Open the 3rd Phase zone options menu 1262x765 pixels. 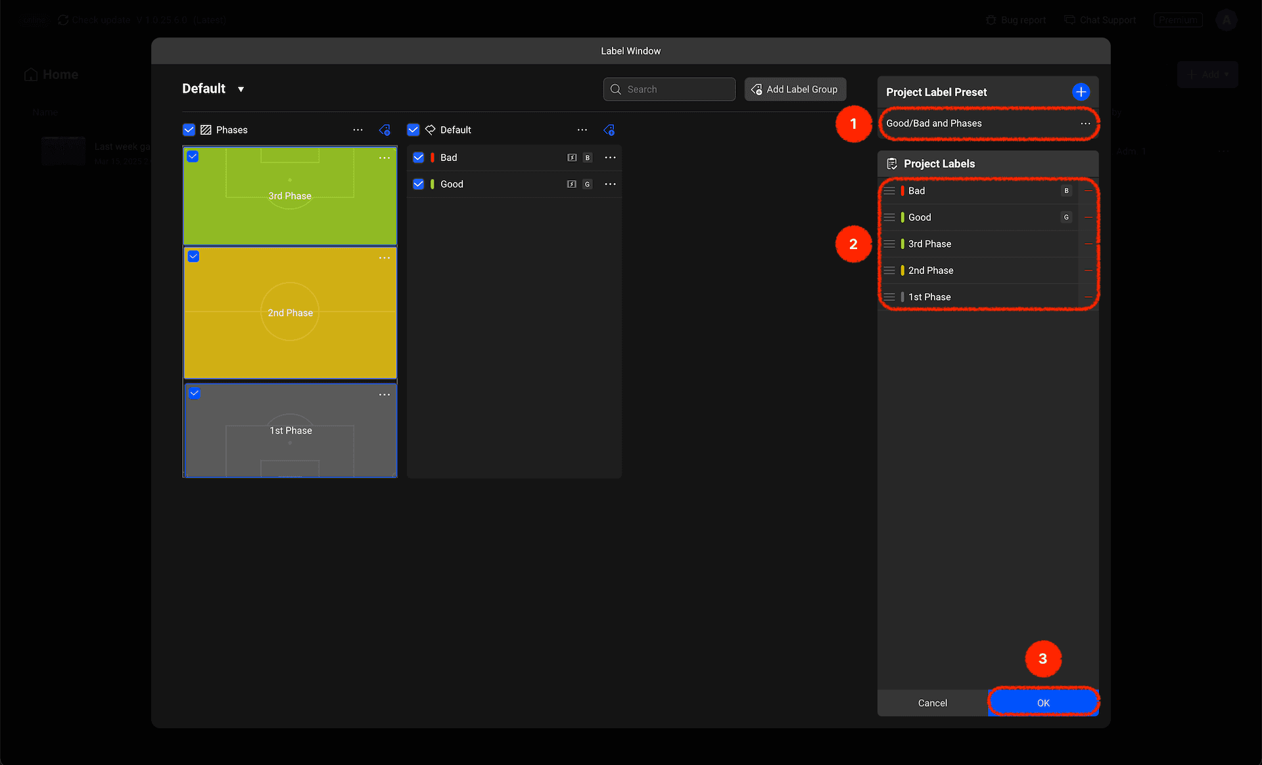click(x=385, y=158)
